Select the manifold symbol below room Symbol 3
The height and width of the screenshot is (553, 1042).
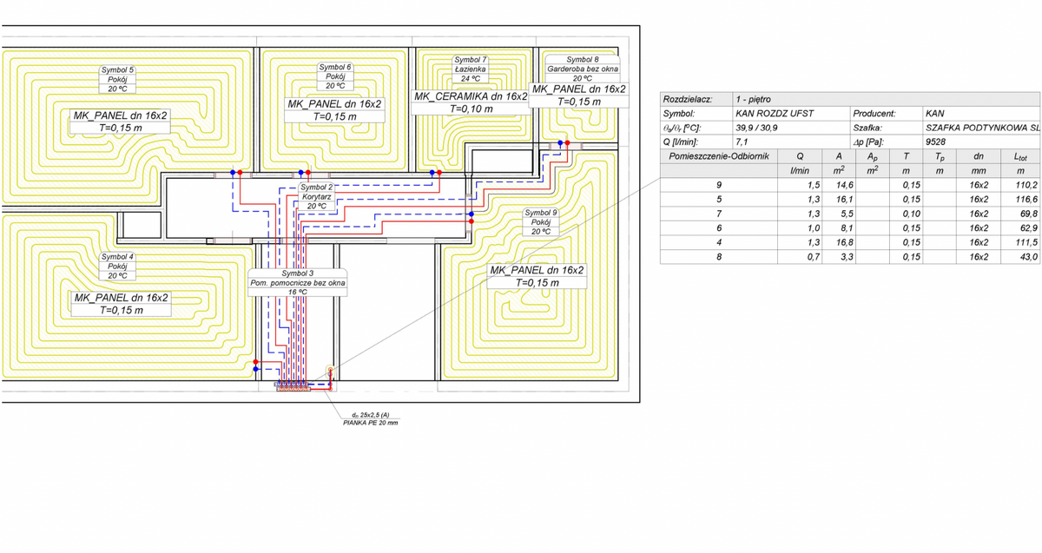click(293, 386)
